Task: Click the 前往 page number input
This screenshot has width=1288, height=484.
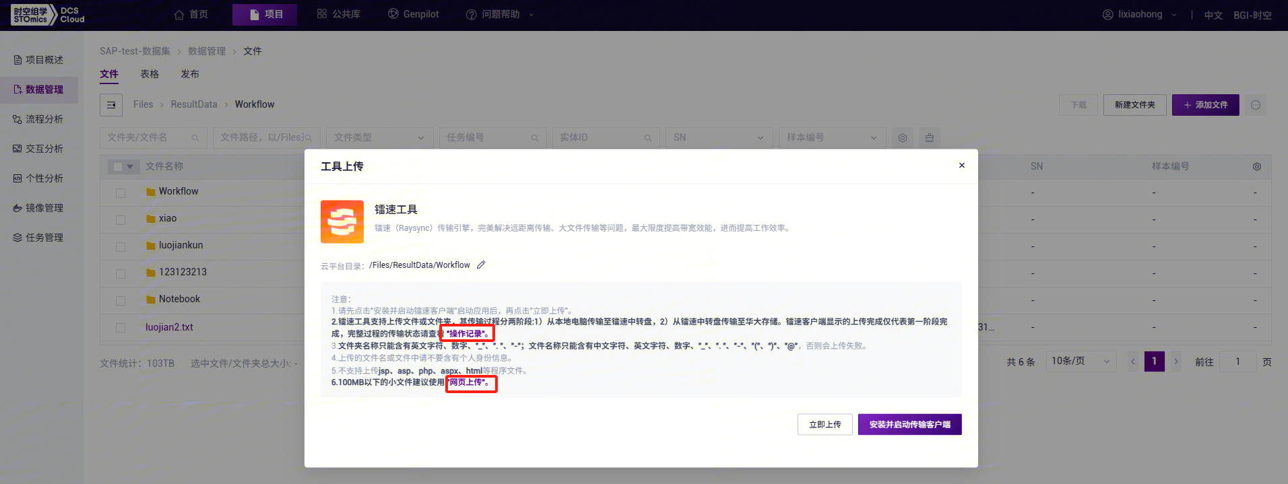Action: click(x=1237, y=361)
